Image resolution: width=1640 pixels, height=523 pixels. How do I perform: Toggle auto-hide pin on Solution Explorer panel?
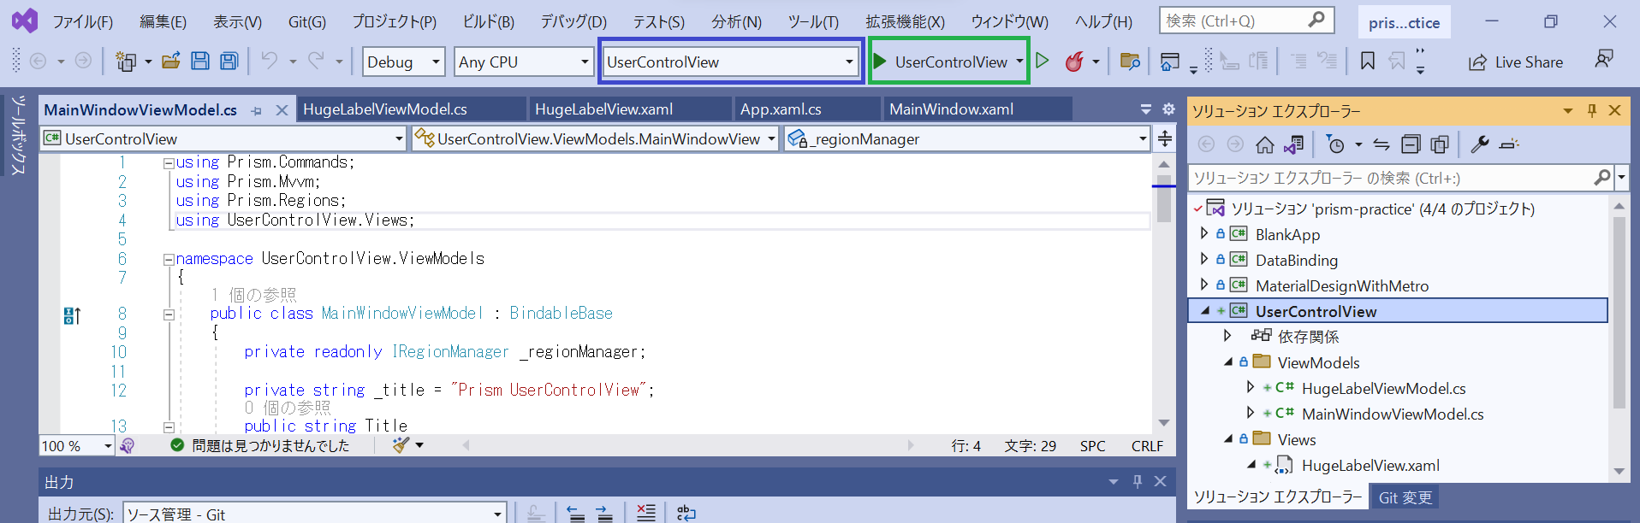1592,110
